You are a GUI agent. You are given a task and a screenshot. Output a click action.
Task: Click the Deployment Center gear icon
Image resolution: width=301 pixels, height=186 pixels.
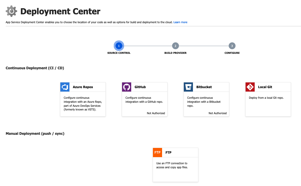(11, 11)
